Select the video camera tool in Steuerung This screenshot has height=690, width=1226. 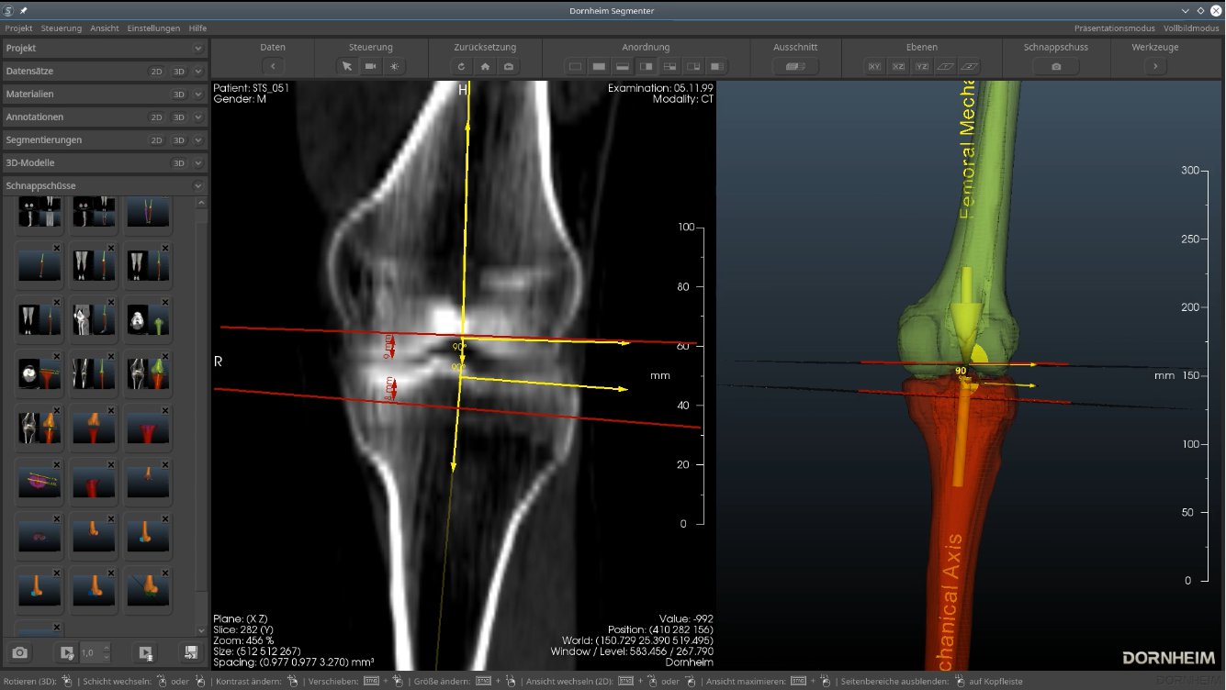click(x=370, y=66)
